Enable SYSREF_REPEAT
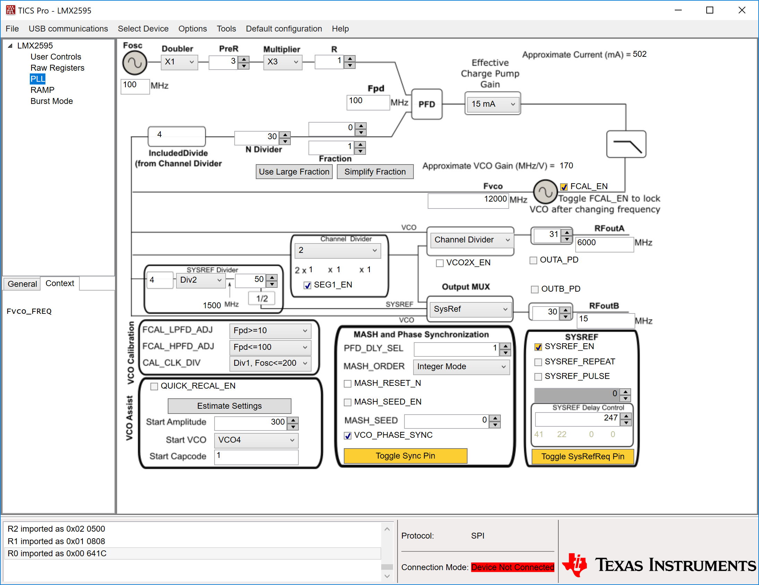The image size is (759, 585). pos(538,362)
